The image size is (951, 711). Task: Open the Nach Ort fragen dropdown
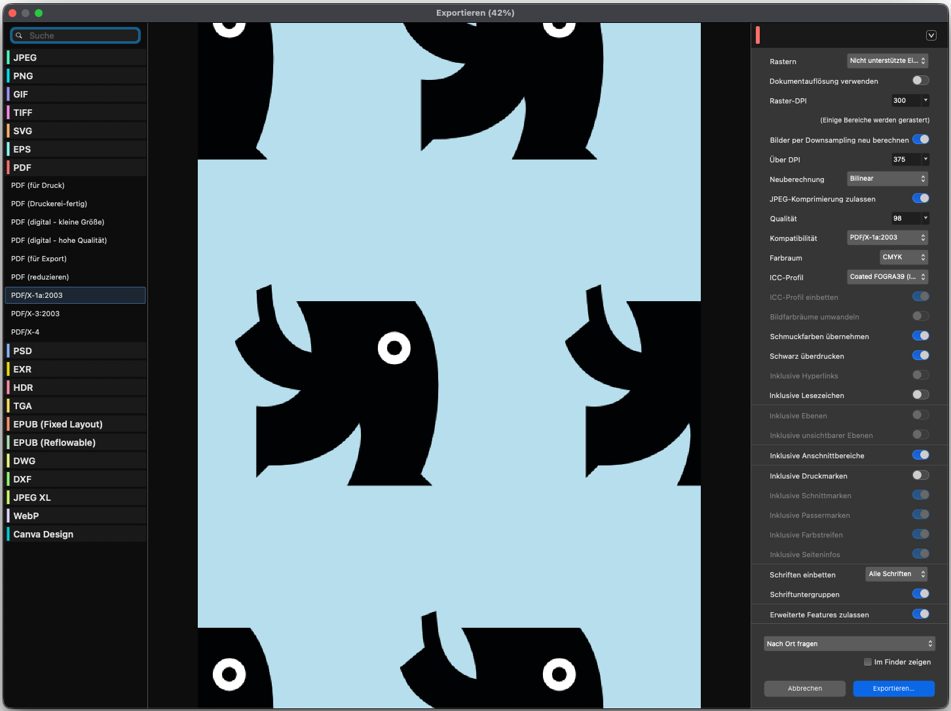coord(849,644)
